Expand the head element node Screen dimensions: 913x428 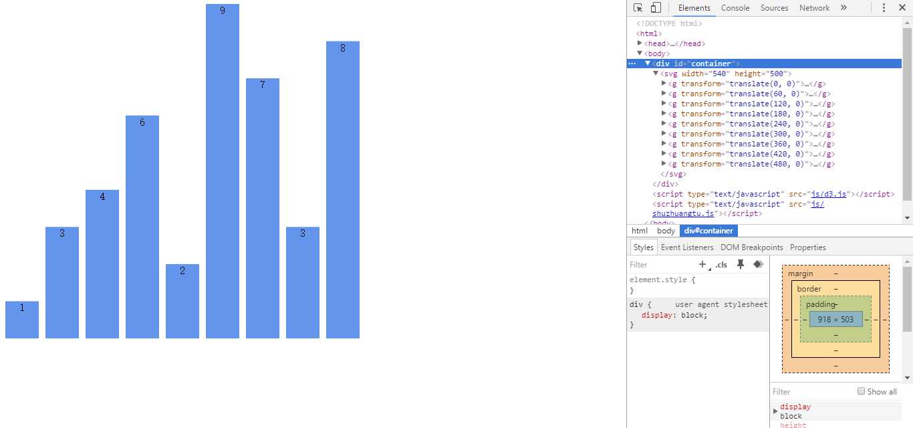640,43
